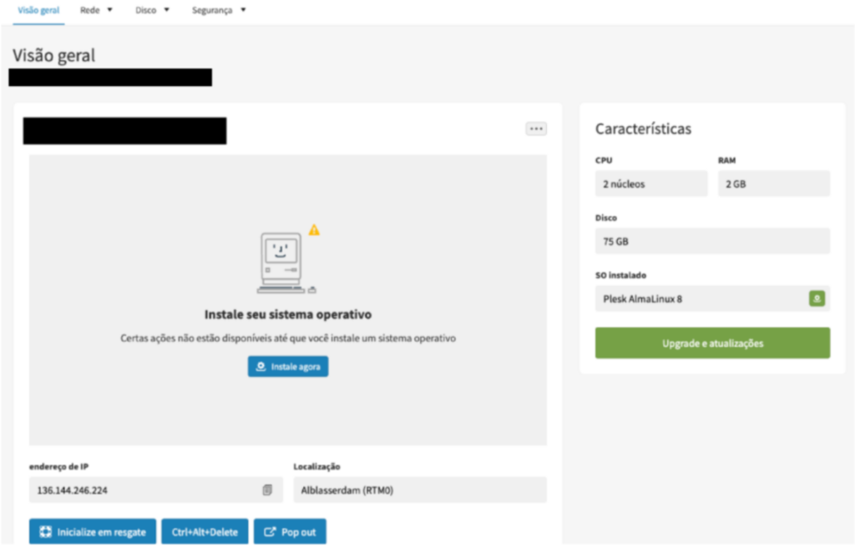
Task: Select the Visão geral tab
Action: [38, 11]
